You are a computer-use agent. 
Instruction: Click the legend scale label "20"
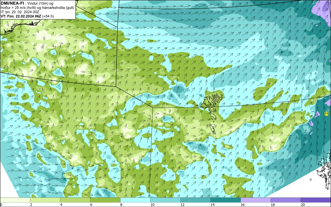pos(303,205)
